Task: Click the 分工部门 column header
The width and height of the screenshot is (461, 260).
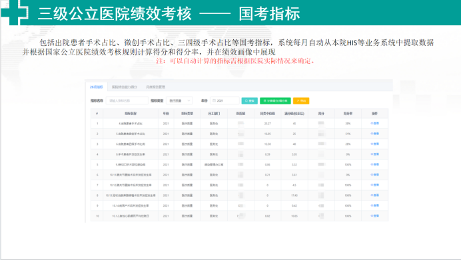Action: coord(214,114)
